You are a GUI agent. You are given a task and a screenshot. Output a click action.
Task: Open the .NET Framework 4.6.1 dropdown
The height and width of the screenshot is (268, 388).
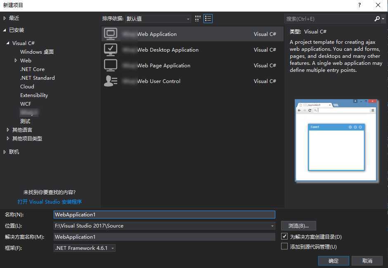[84, 248]
